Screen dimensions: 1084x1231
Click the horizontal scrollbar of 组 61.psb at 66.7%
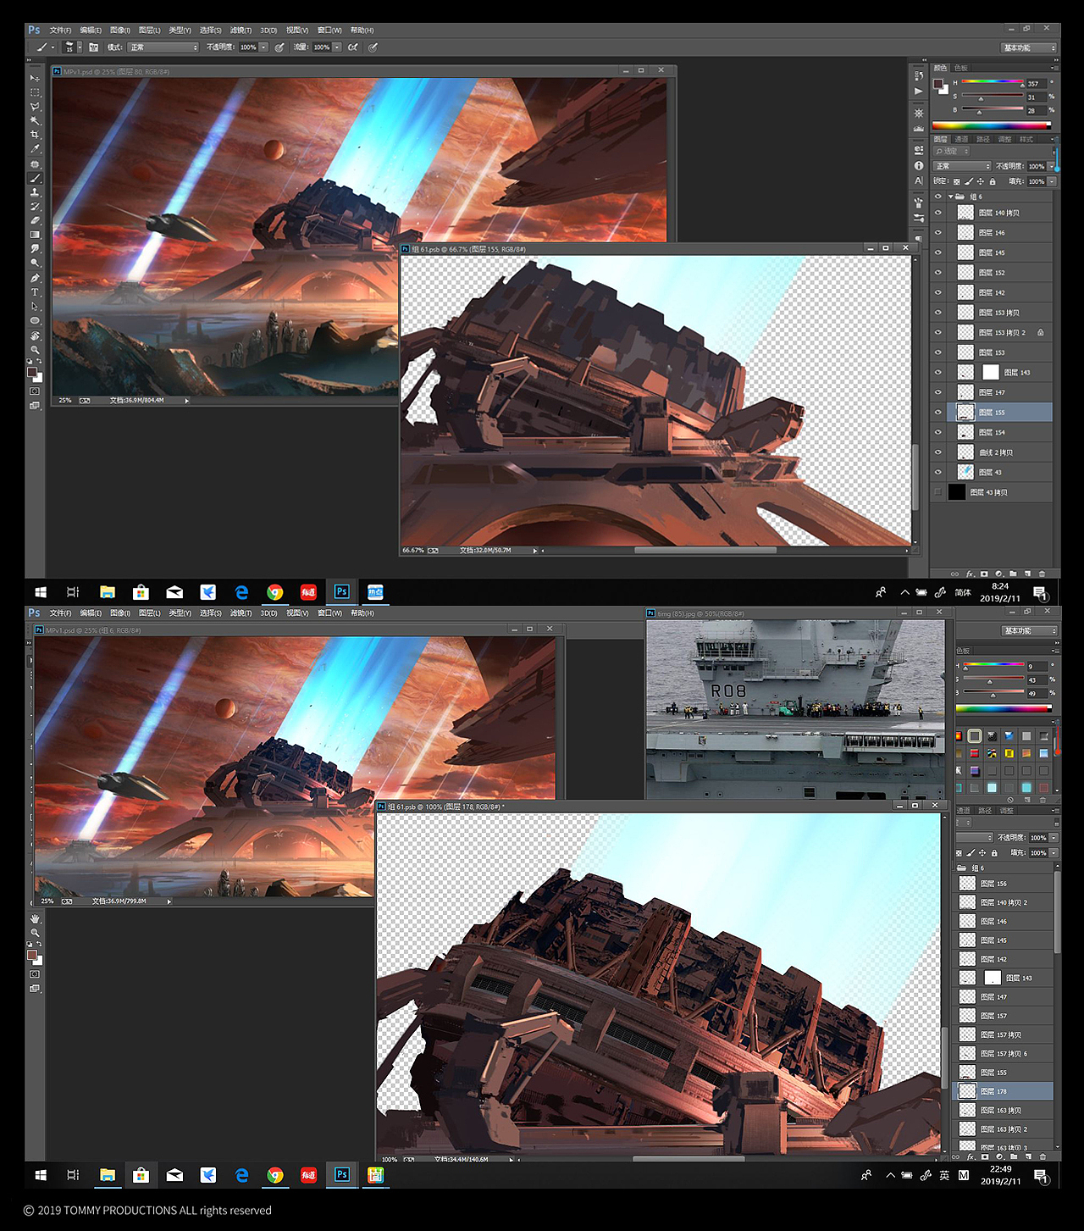pyautogui.click(x=705, y=551)
